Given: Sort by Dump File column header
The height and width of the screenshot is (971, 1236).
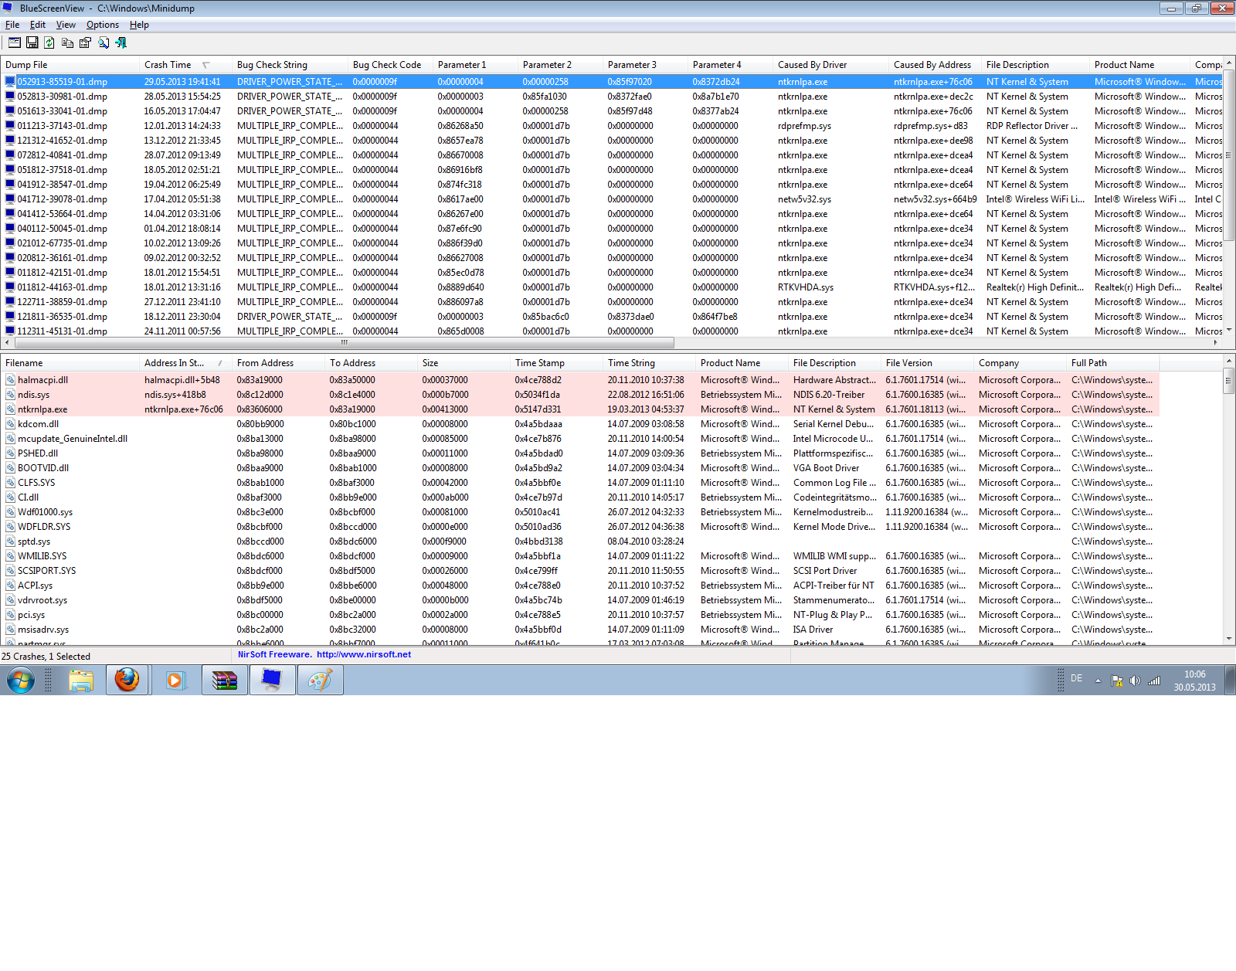Looking at the screenshot, I should click(x=70, y=65).
